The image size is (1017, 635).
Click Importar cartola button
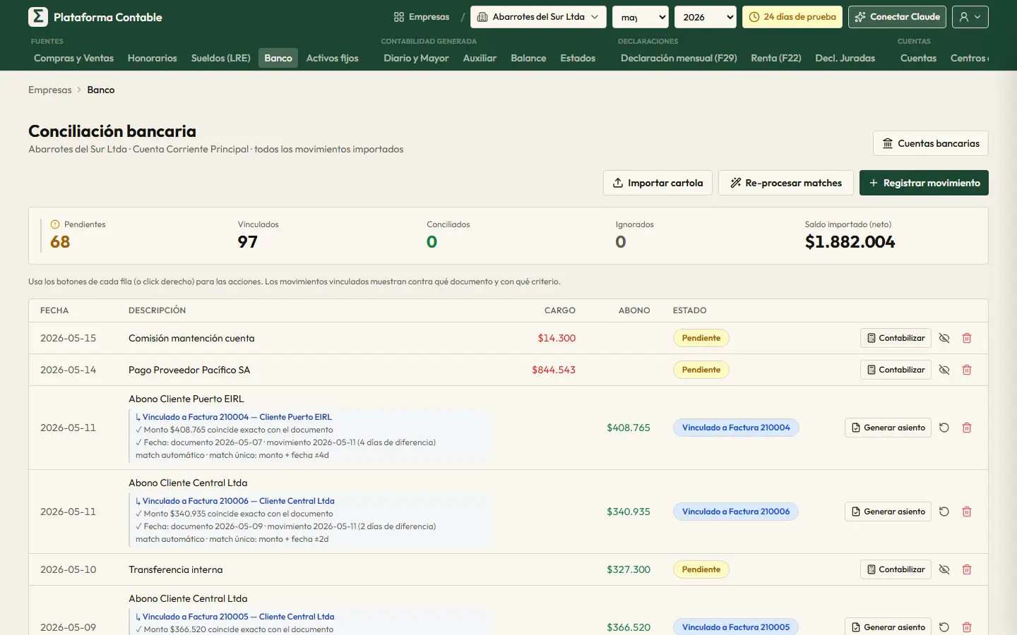pyautogui.click(x=658, y=183)
